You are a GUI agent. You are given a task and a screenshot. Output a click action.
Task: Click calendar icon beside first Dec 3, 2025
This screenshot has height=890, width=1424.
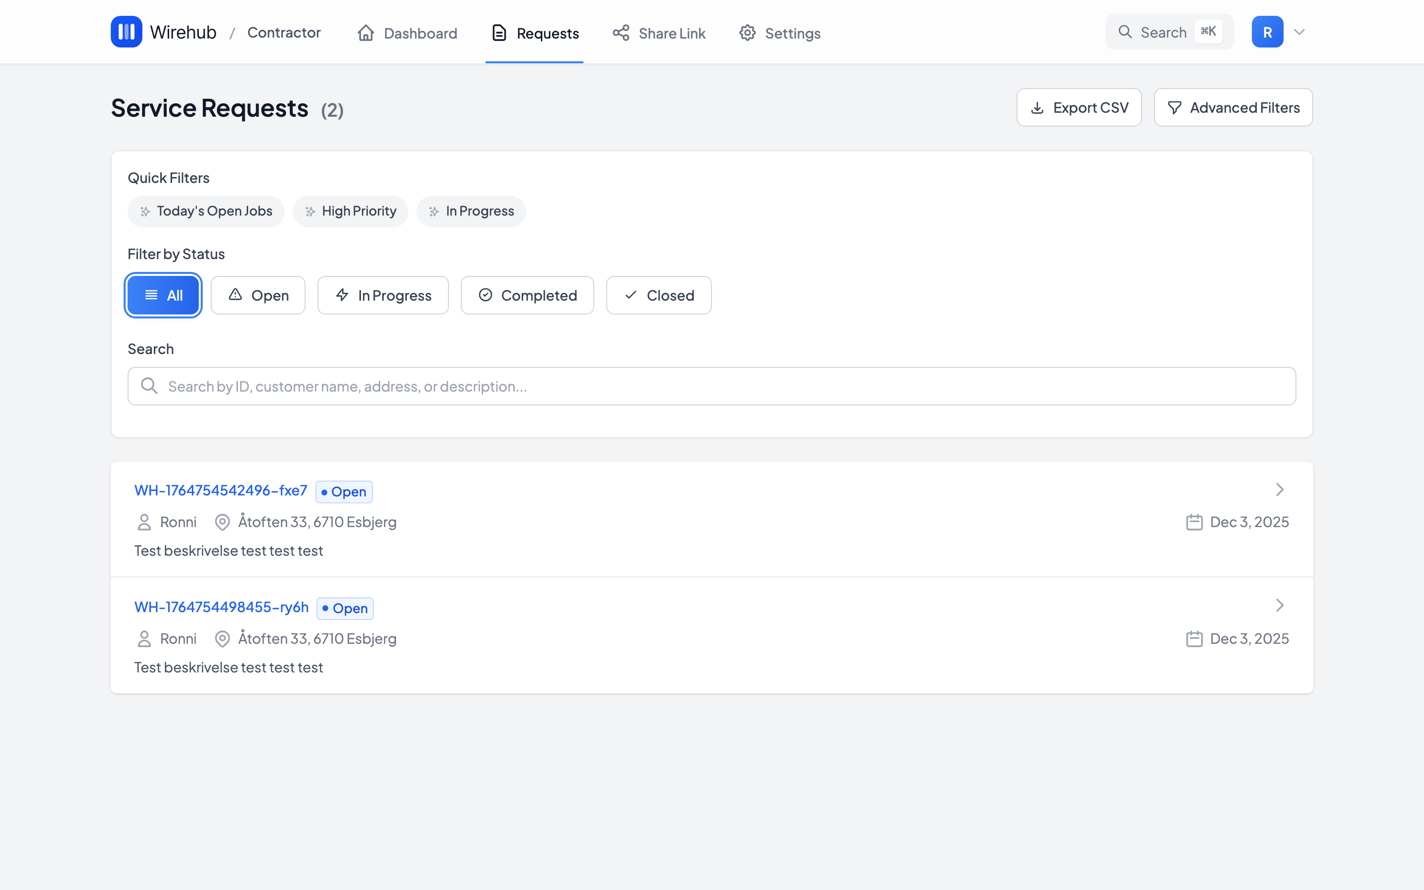(x=1194, y=522)
